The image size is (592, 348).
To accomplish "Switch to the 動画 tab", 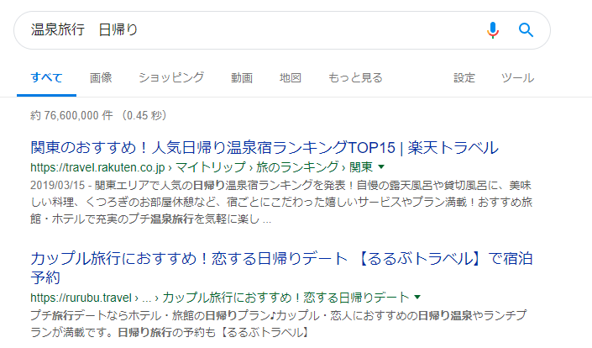I will click(x=242, y=78).
